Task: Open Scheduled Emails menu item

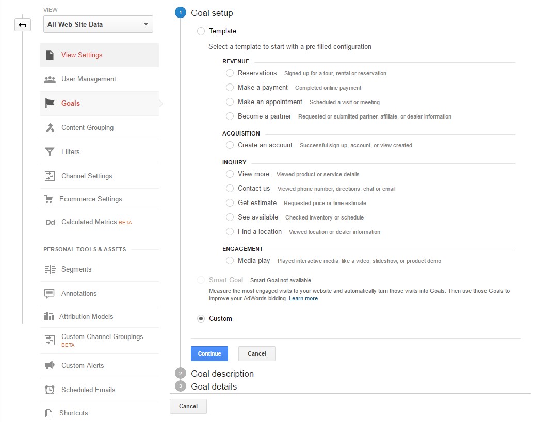Action: (100, 390)
